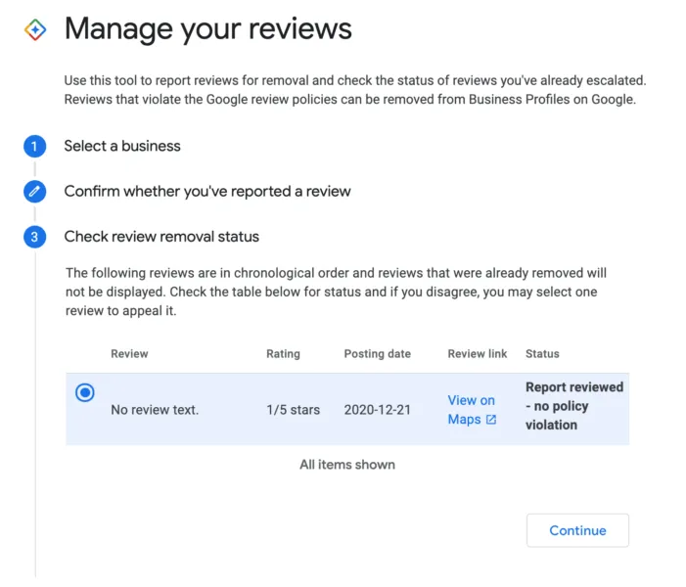Expand the "Select a business" step
This screenshot has width=686, height=587.
(122, 147)
